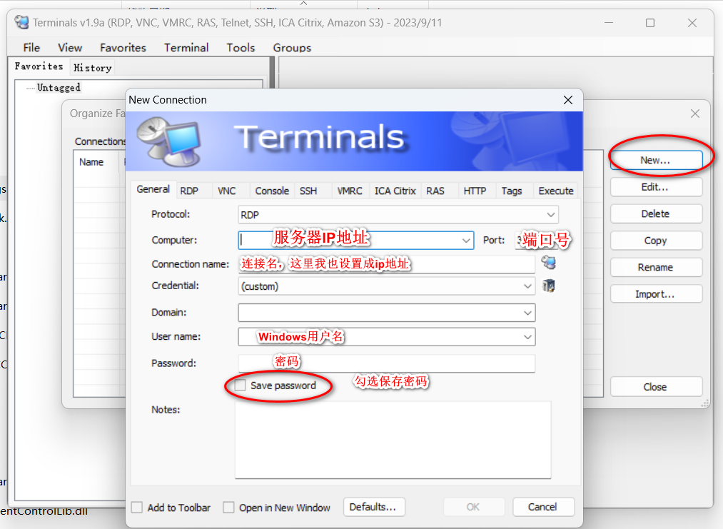The image size is (723, 529).
Task: Open the Tools menu
Action: (x=241, y=48)
